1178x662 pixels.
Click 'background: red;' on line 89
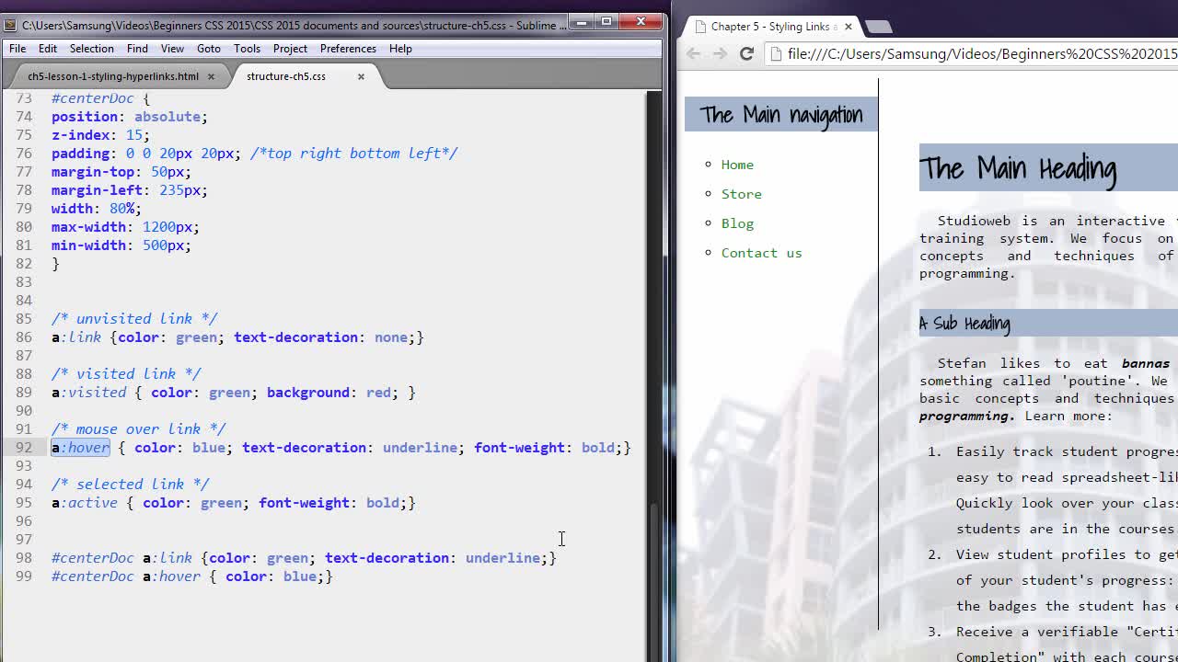(x=332, y=393)
